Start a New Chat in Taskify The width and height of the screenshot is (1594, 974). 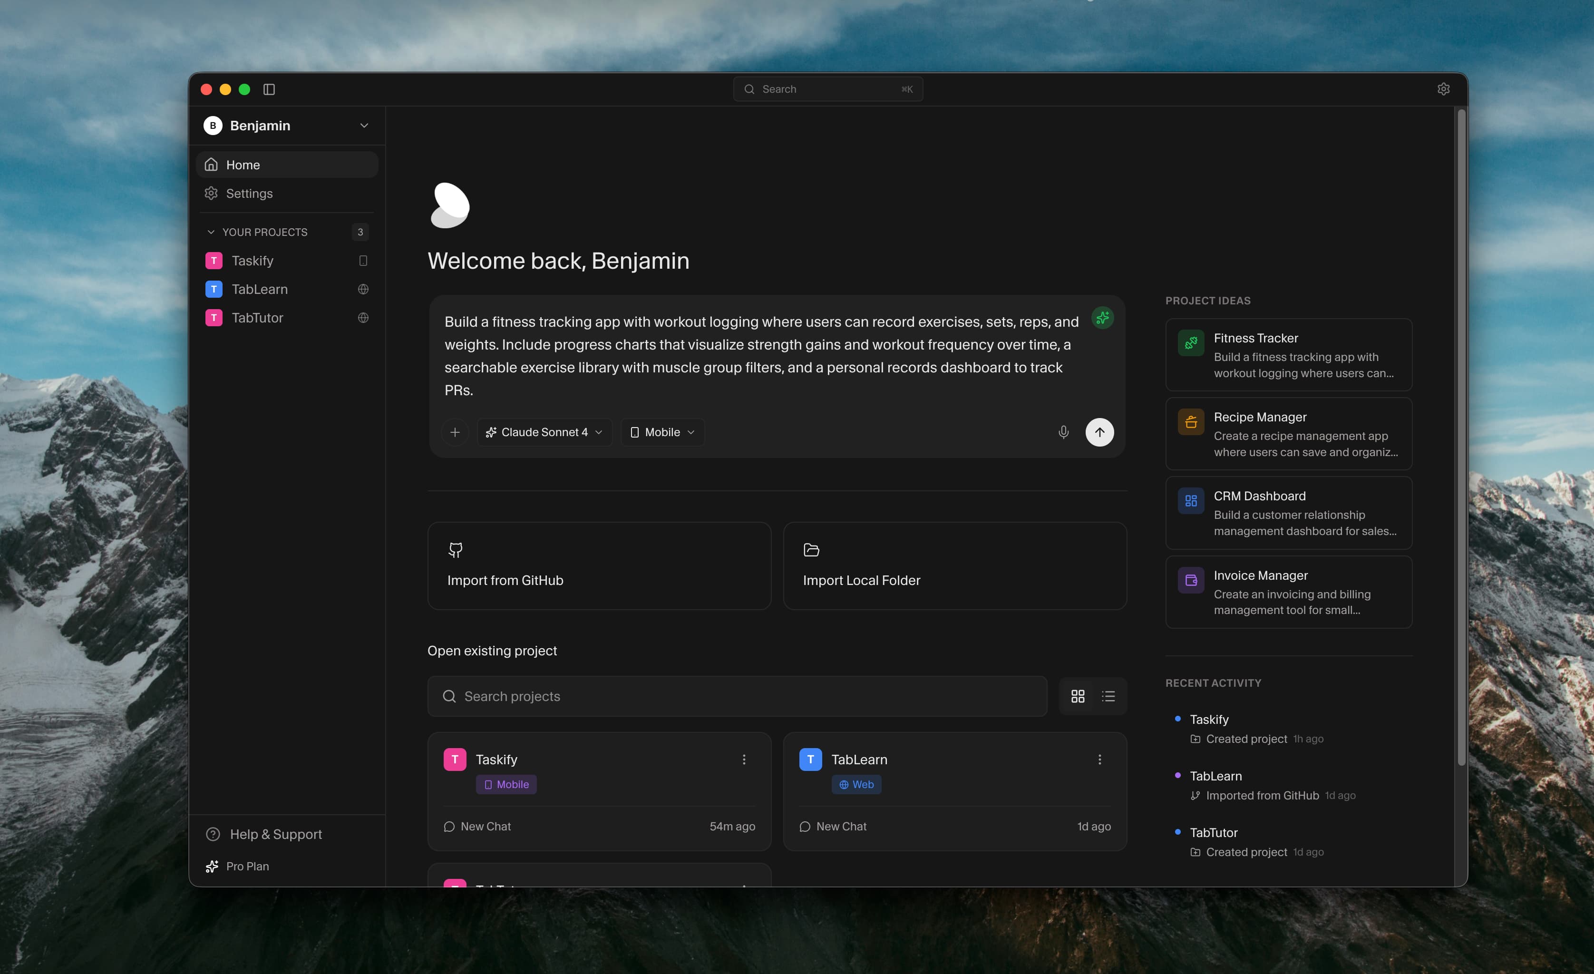point(485,826)
